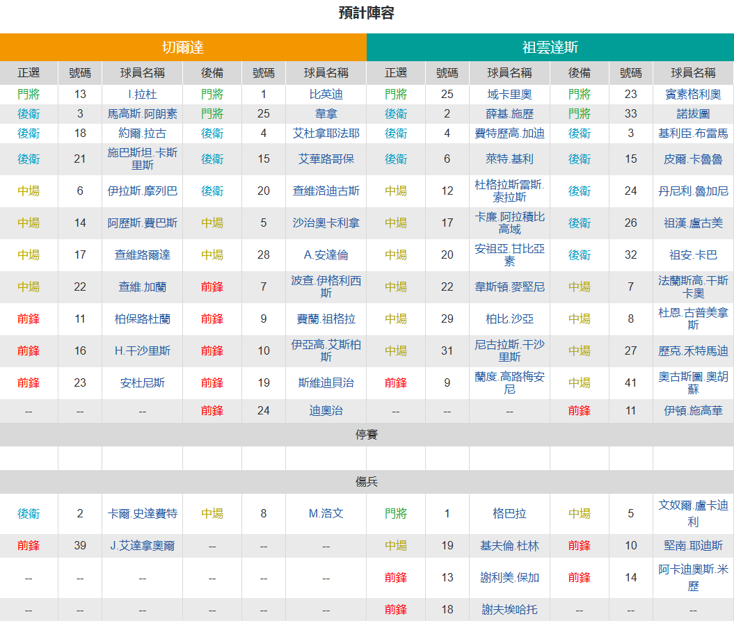Open player 伊頓.施高華
Screen dimensions: 734x621
693,410
